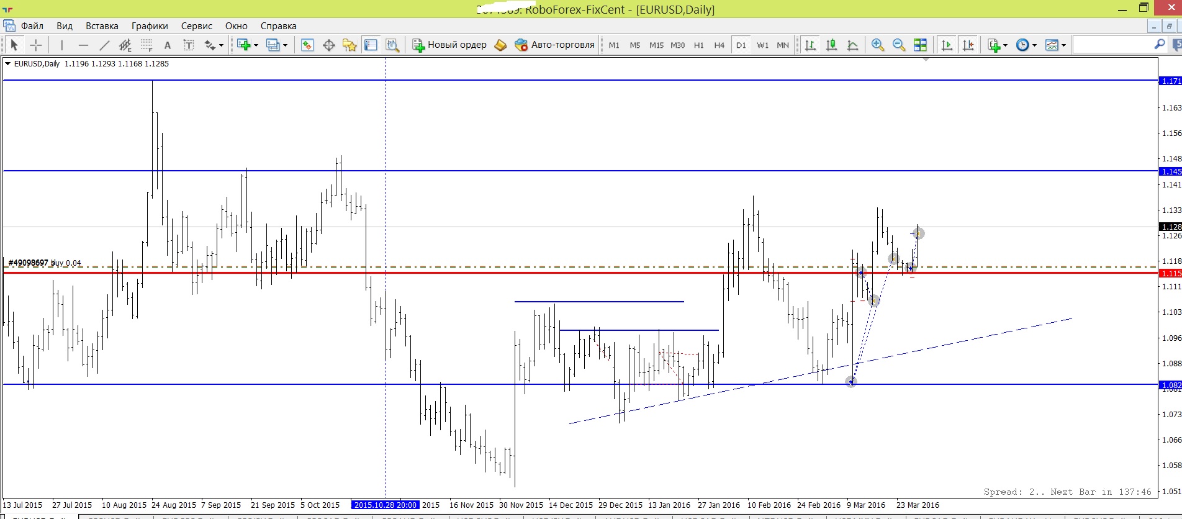
Task: Toggle the Авто-торговля button
Action: pos(554,45)
